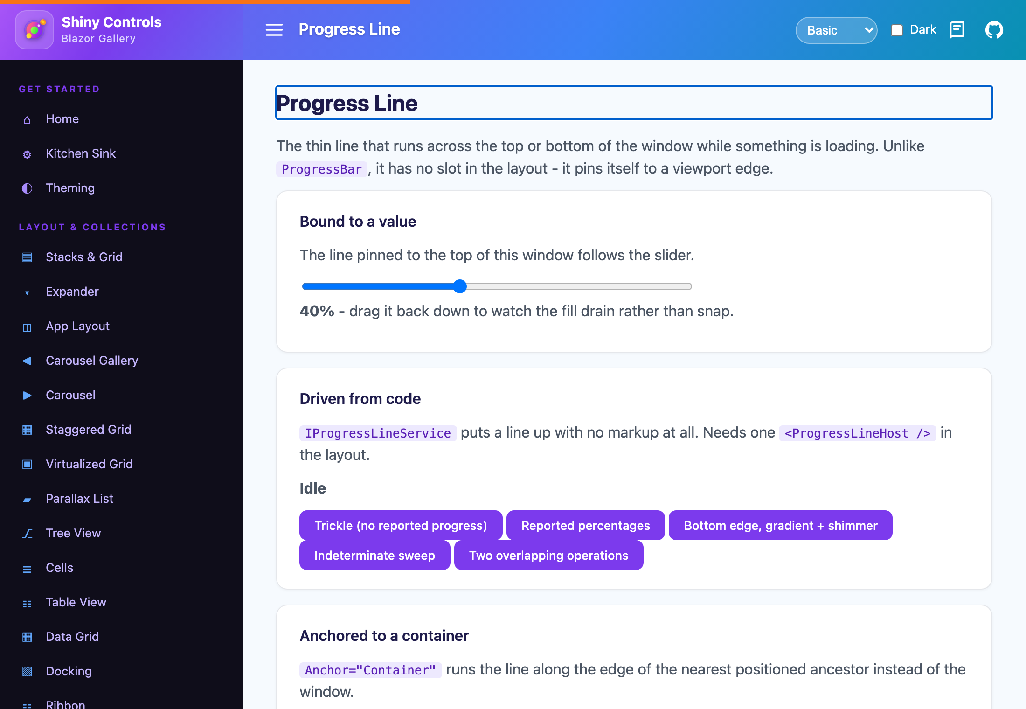Image resolution: width=1026 pixels, height=709 pixels.
Task: Click the Progress Line heading box
Action: [634, 103]
